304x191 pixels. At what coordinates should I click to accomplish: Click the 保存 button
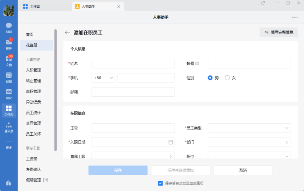(118, 171)
